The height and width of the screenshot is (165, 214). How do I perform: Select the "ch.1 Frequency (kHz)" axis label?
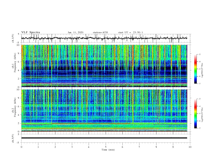14,63
